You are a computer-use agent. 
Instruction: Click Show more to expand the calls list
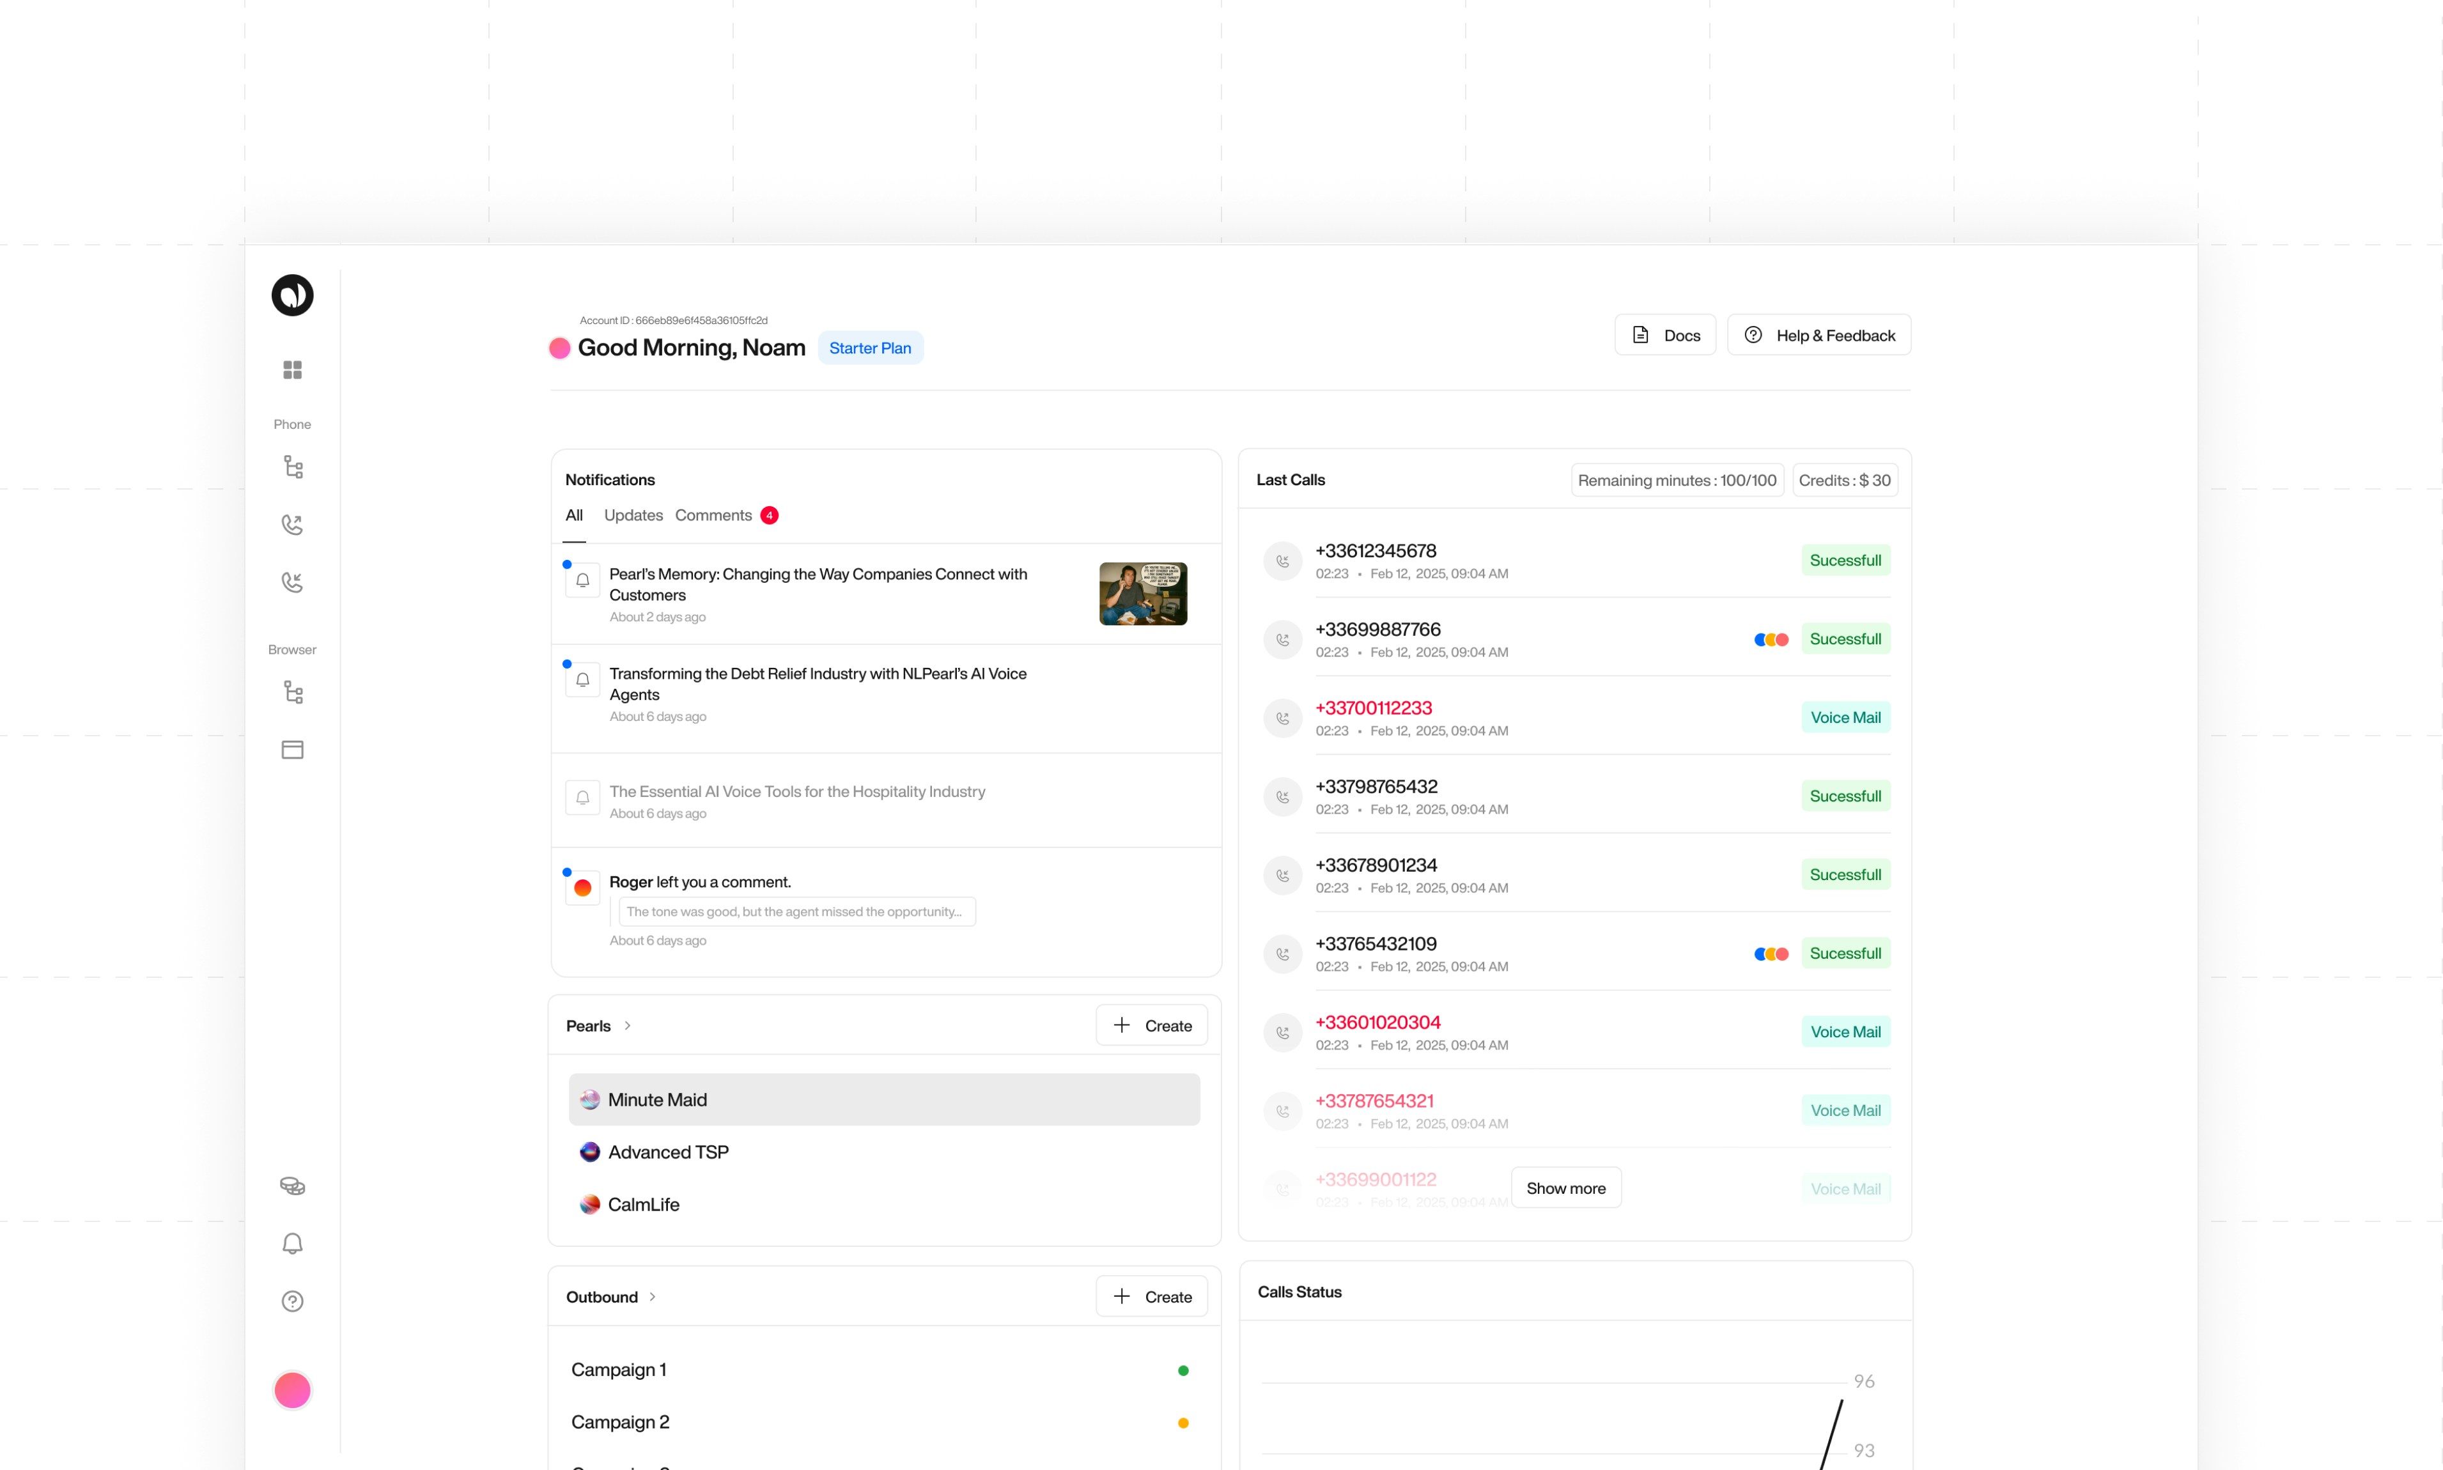(1565, 1188)
